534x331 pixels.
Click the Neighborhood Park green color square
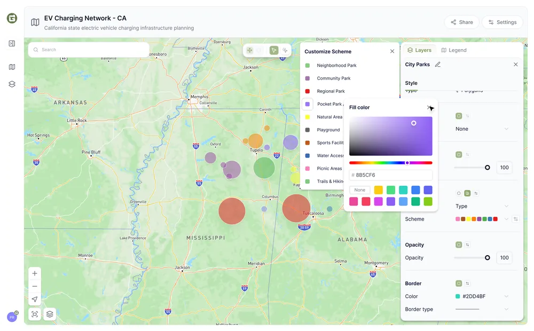point(308,65)
